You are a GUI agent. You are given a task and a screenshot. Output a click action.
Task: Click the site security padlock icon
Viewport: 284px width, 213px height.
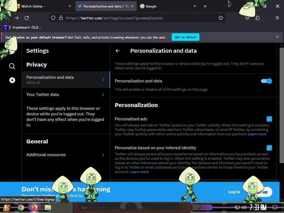pos(61,18)
